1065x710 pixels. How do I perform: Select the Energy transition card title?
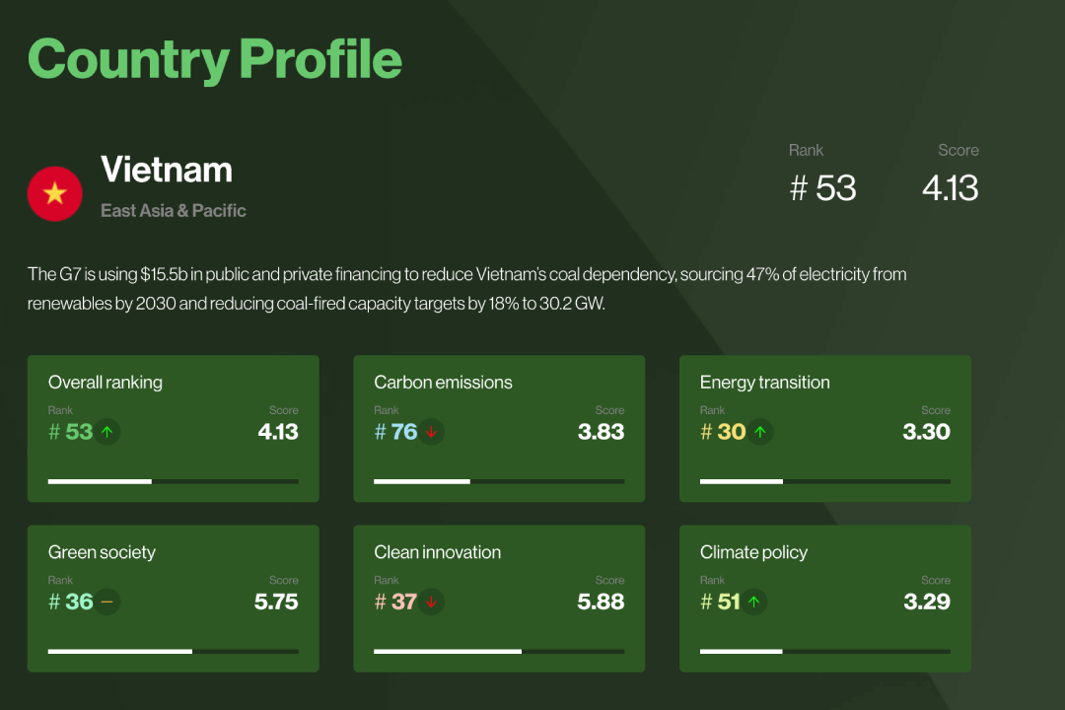pyautogui.click(x=765, y=383)
